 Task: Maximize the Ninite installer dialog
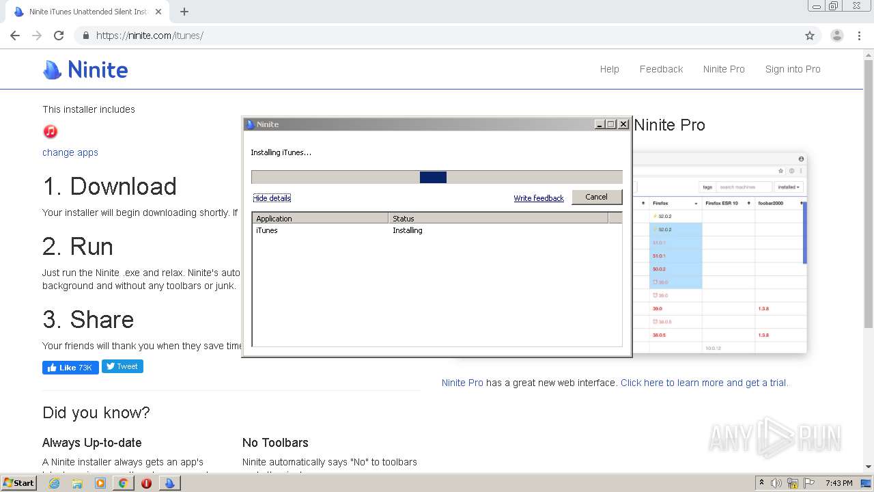(611, 124)
